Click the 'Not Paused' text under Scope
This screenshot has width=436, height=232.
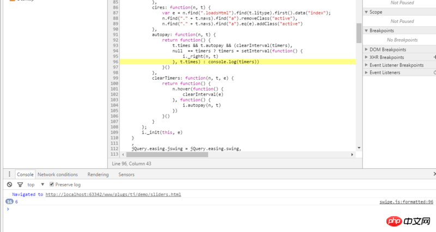[402, 21]
